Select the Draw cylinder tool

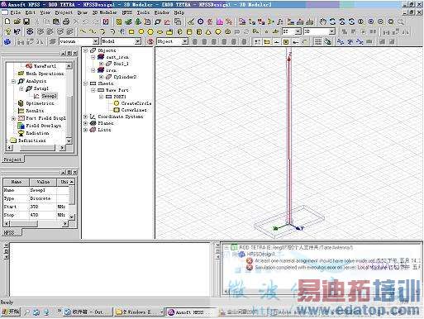click(x=189, y=31)
